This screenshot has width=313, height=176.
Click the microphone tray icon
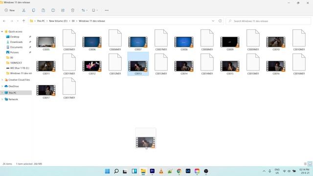point(269,171)
